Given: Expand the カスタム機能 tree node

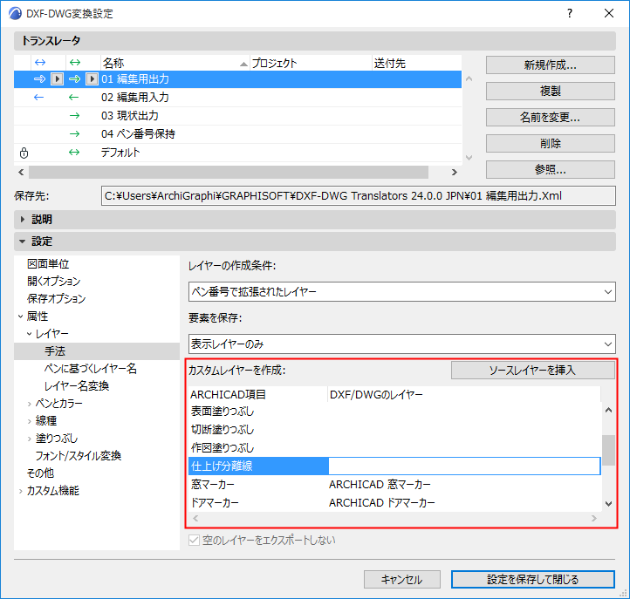Looking at the screenshot, I should (x=20, y=491).
